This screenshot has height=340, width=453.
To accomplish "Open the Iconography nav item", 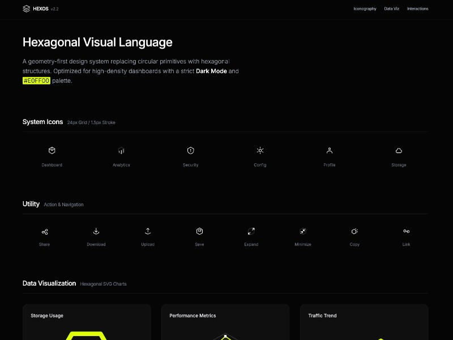I will (365, 8).
